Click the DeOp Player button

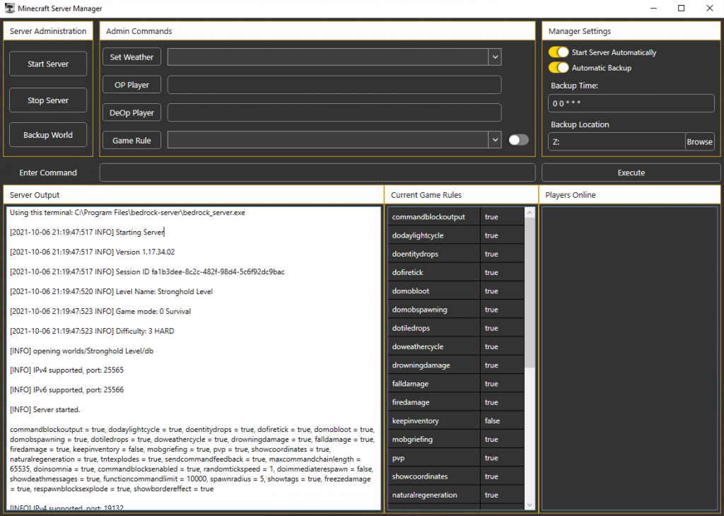click(132, 112)
